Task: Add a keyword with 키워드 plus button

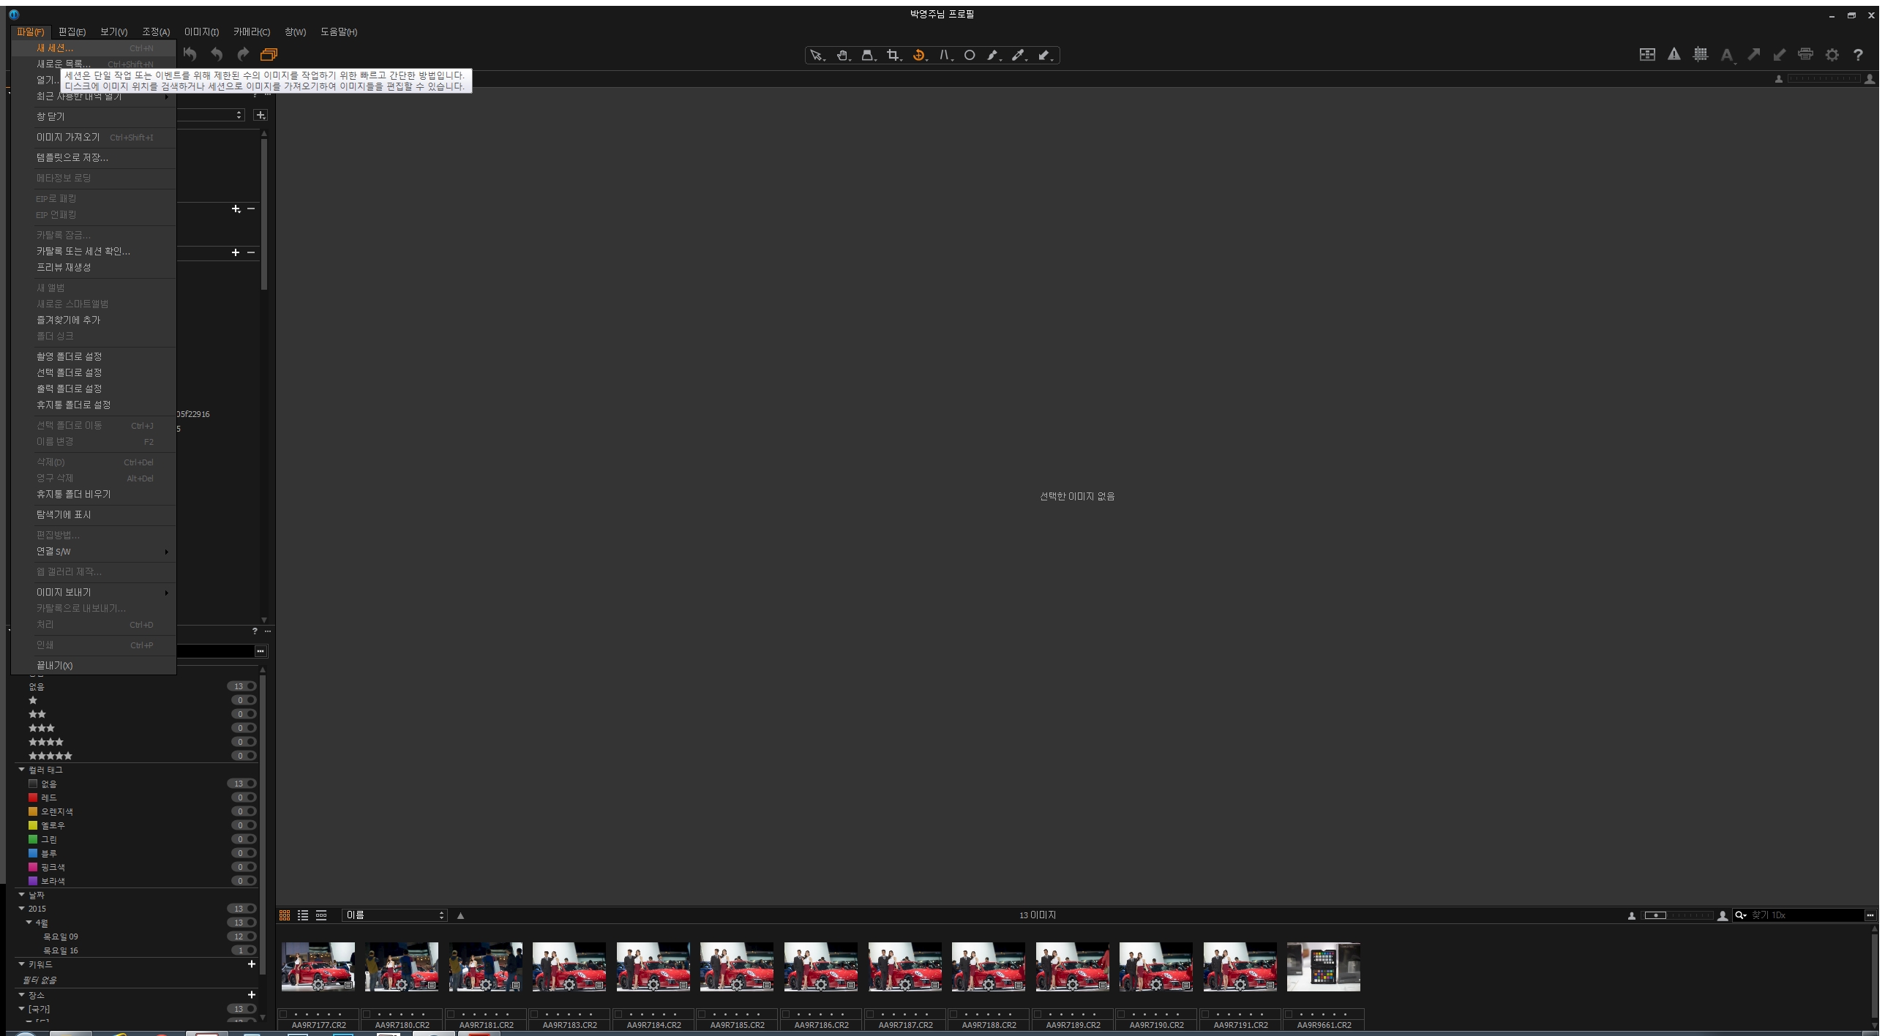Action: (x=252, y=964)
